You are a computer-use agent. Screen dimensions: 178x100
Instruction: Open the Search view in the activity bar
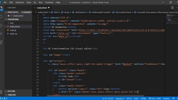[1, 16]
